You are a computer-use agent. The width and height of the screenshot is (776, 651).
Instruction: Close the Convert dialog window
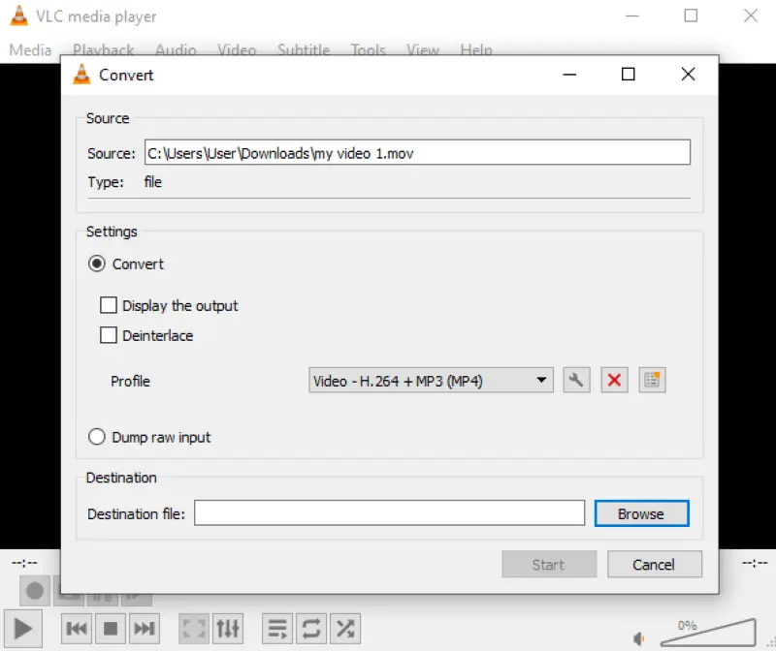688,75
